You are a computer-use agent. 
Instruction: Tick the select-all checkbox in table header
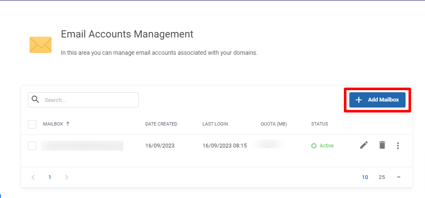(x=32, y=124)
